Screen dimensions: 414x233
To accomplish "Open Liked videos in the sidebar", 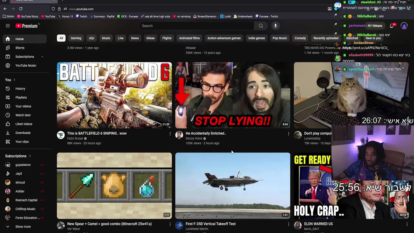I will pos(25,124).
